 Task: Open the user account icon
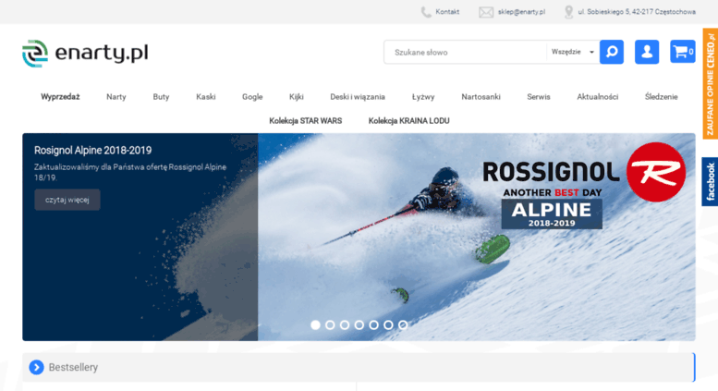tap(647, 52)
